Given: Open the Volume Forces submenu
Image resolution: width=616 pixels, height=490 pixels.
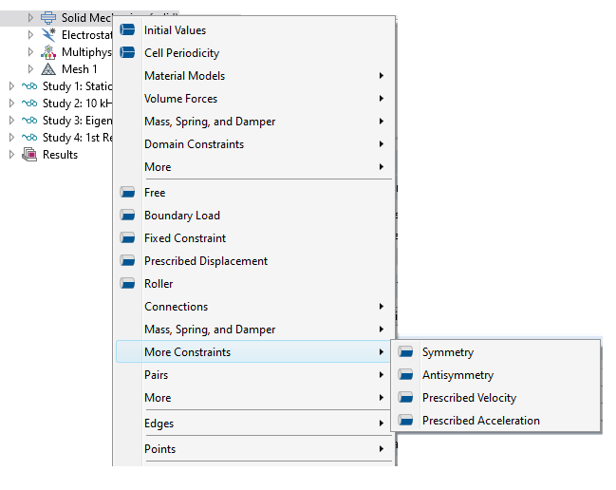Looking at the screenshot, I should pos(180,99).
